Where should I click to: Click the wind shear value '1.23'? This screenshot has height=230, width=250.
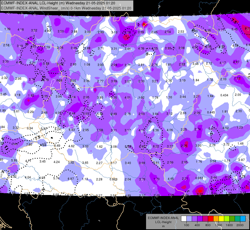[240, 127]
